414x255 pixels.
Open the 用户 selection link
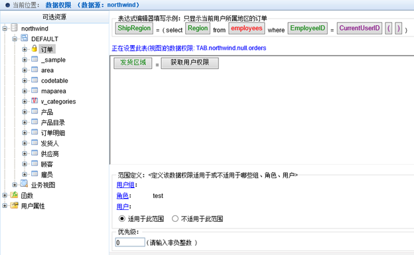tap(123, 207)
